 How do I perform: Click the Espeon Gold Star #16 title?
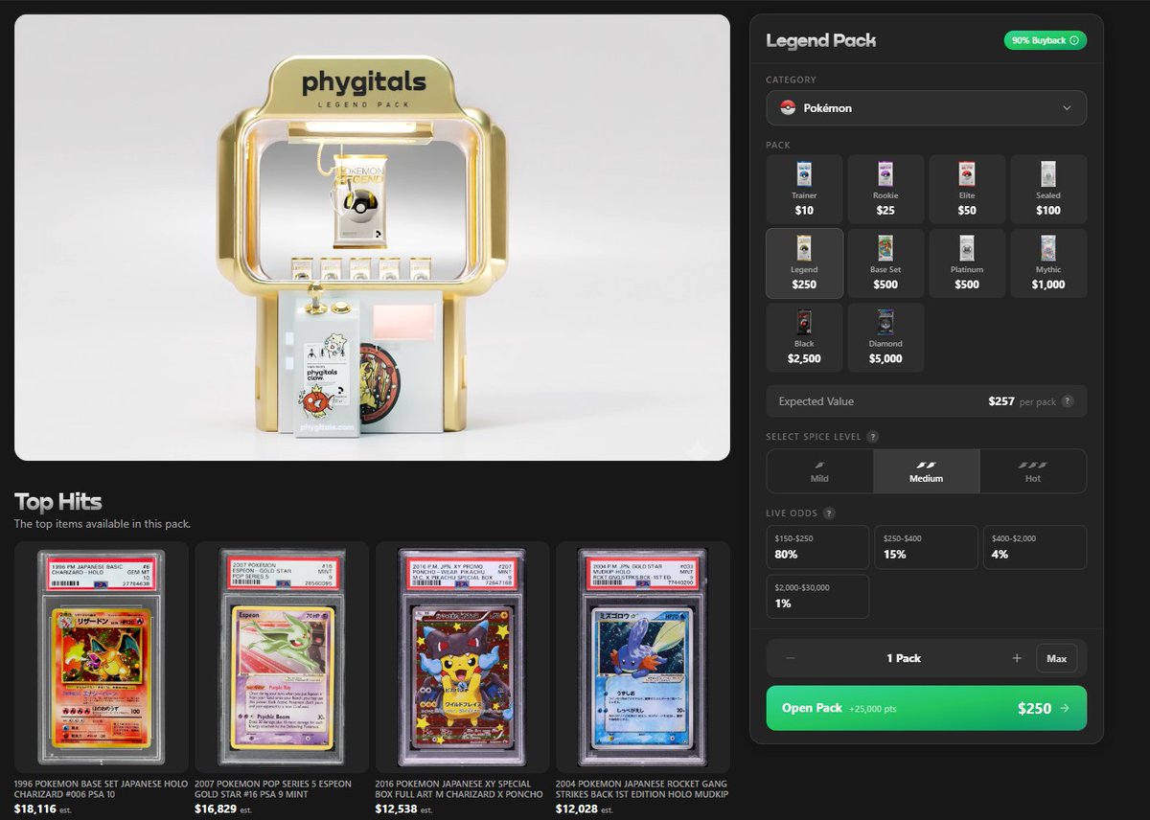point(273,788)
